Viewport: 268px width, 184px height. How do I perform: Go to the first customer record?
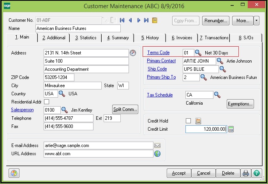click(x=122, y=20)
